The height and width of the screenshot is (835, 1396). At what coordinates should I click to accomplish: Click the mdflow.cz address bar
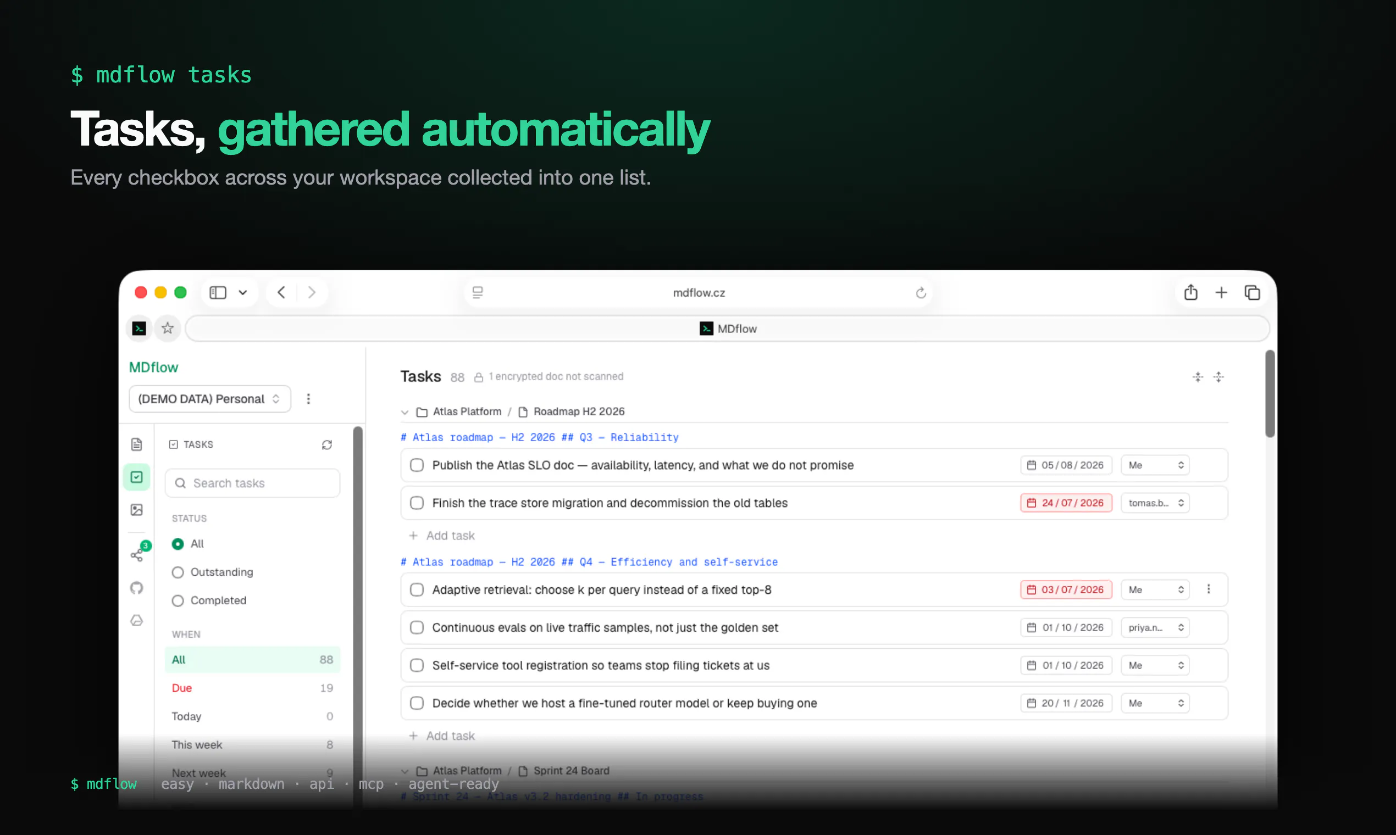click(699, 293)
